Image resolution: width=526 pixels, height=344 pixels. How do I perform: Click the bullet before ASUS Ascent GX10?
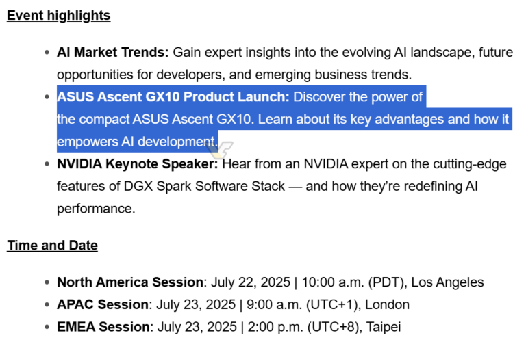[47, 97]
